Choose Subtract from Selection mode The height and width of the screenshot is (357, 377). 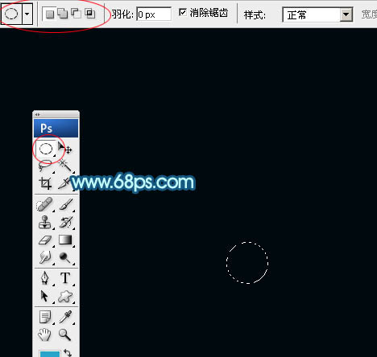pyautogui.click(x=76, y=13)
